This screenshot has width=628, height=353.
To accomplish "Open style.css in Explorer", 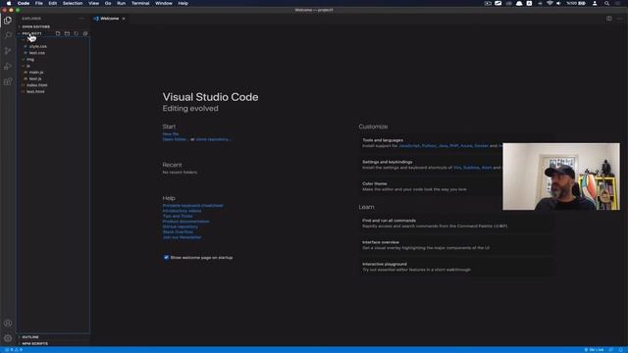I will click(x=37, y=46).
